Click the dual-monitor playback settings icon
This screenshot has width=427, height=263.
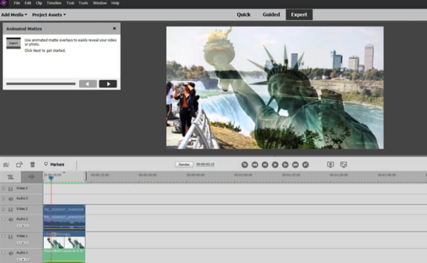point(344,164)
